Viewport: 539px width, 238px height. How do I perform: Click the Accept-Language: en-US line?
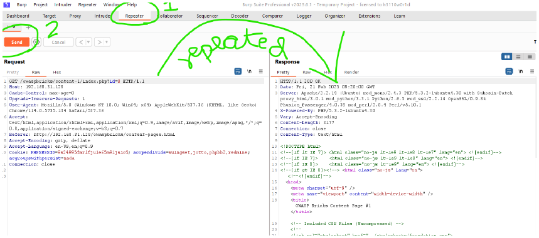pos(51,147)
